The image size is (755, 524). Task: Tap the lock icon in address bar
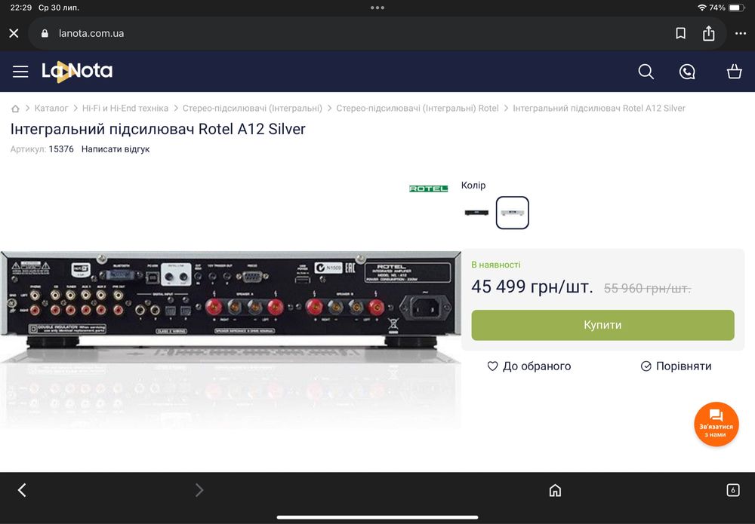(x=45, y=33)
